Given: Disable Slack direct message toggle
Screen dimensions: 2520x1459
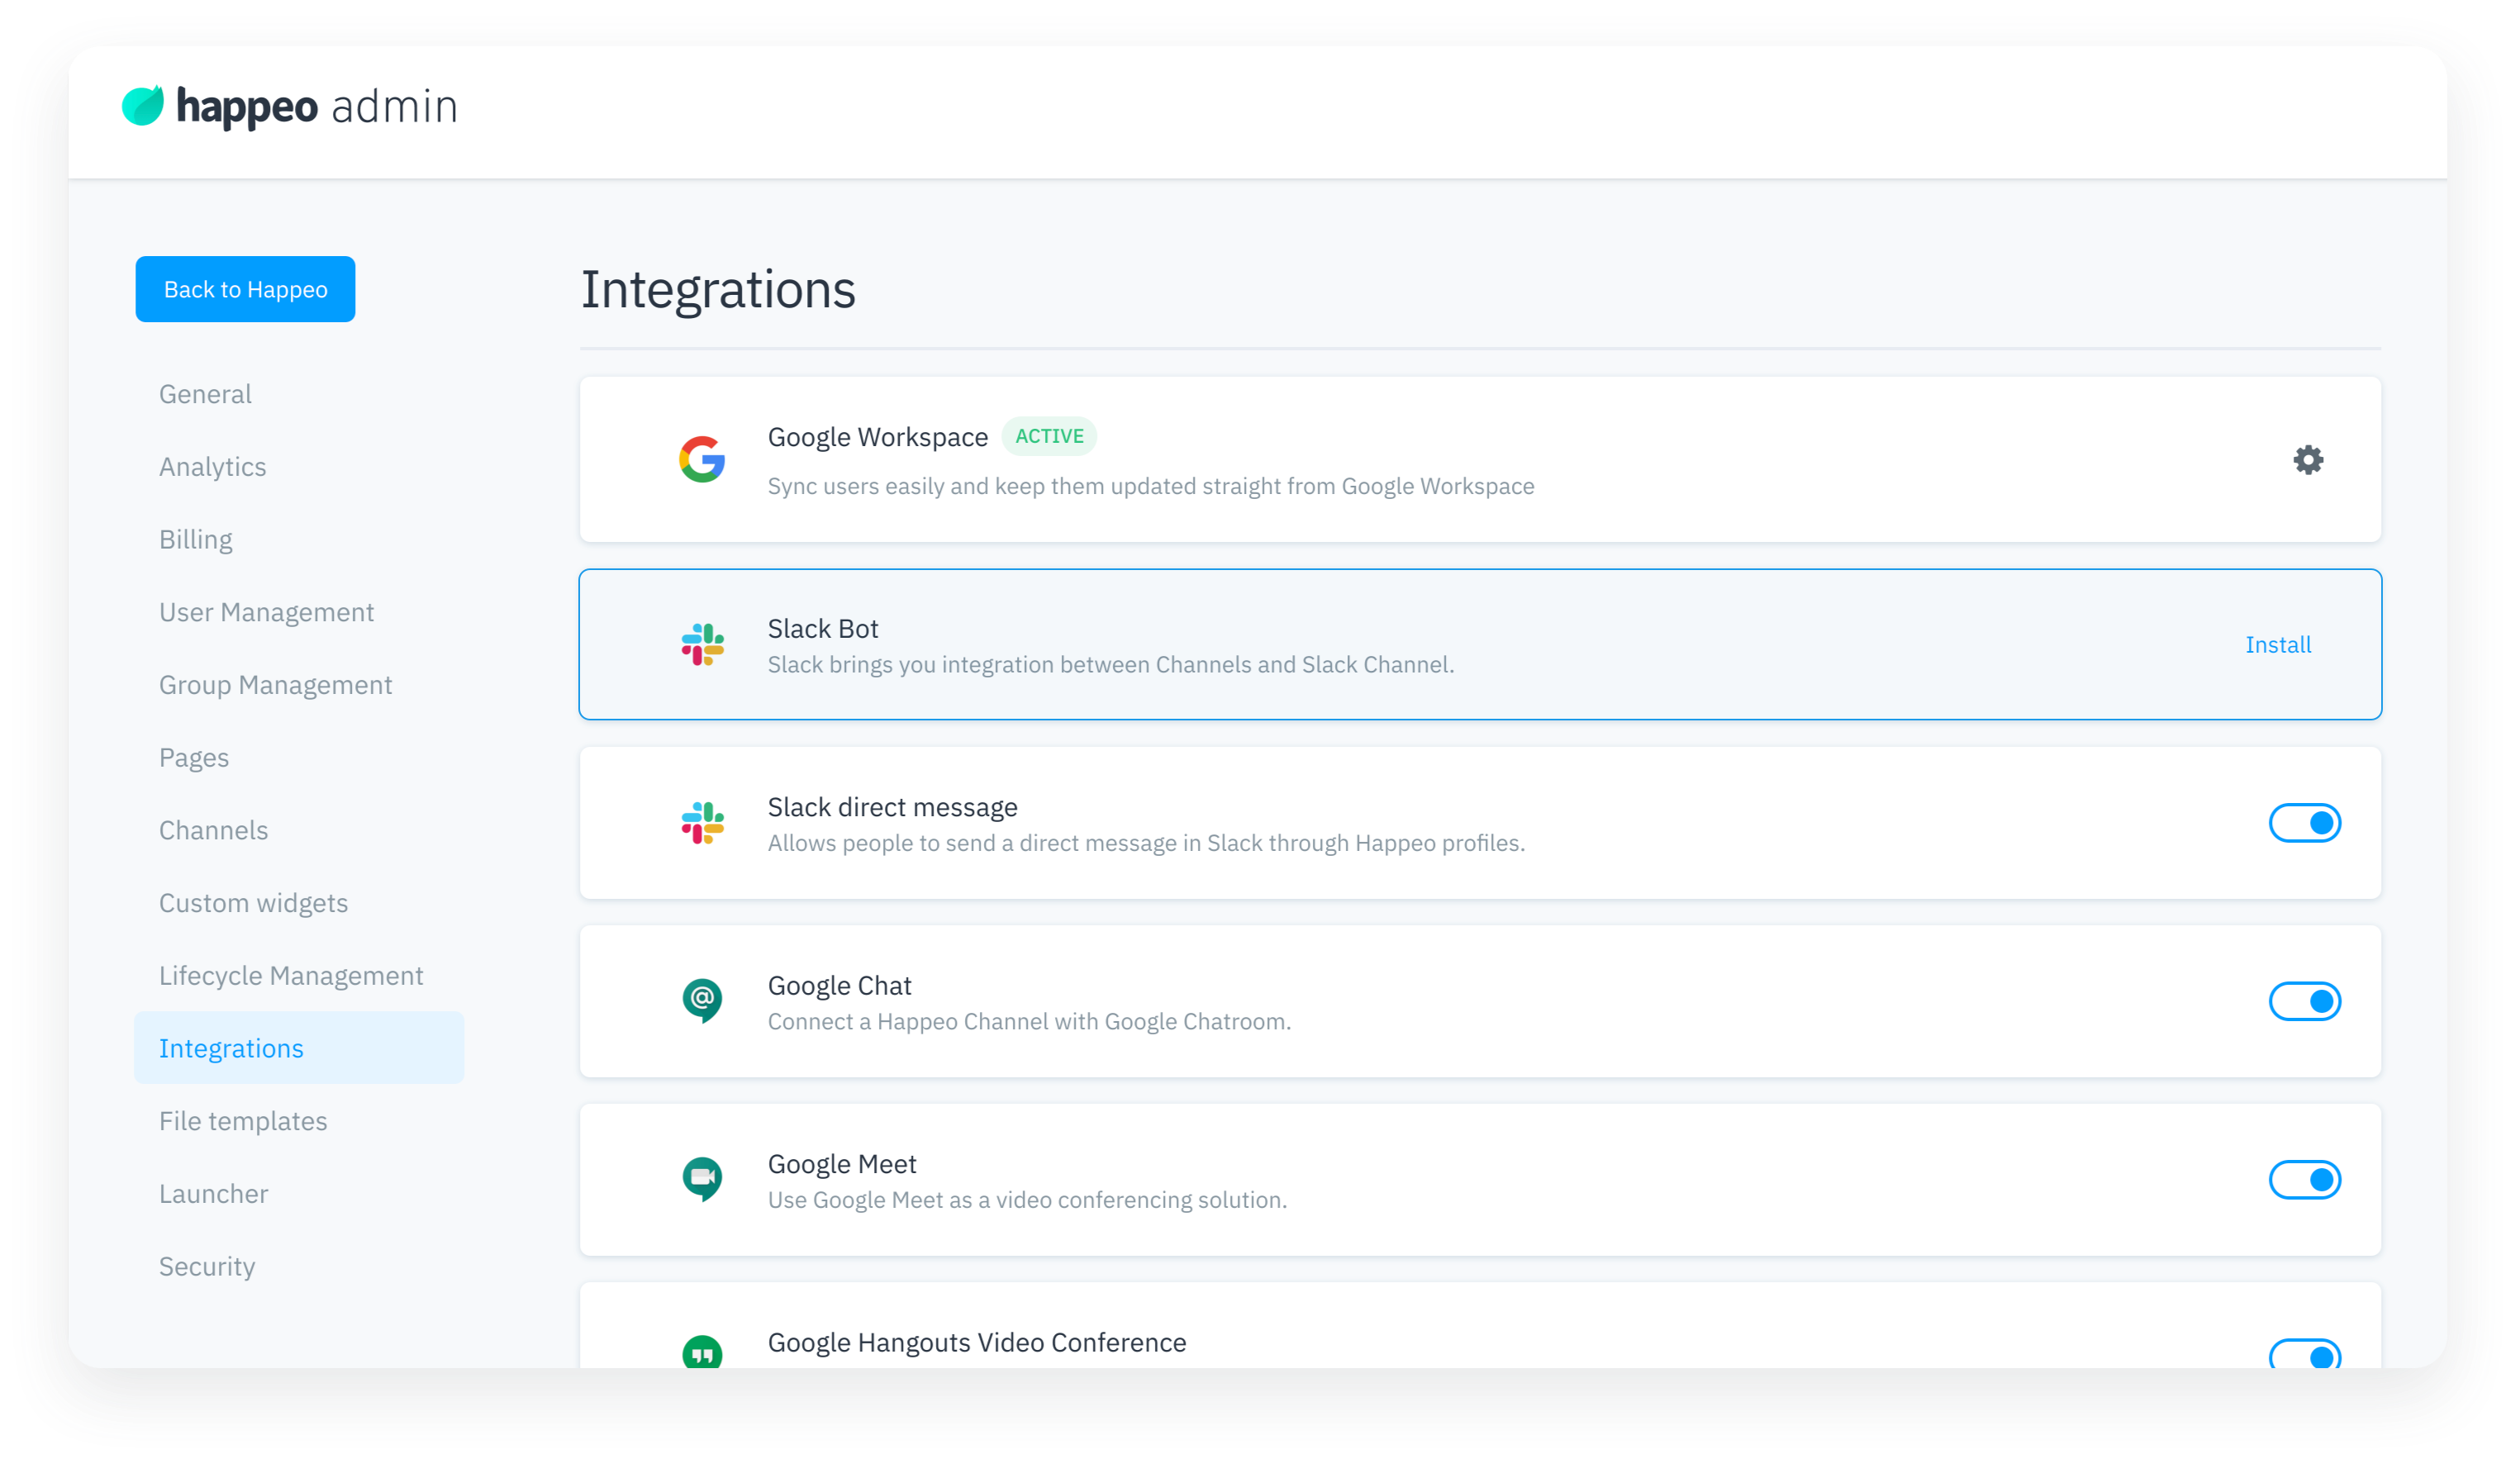Looking at the screenshot, I should tap(2304, 823).
